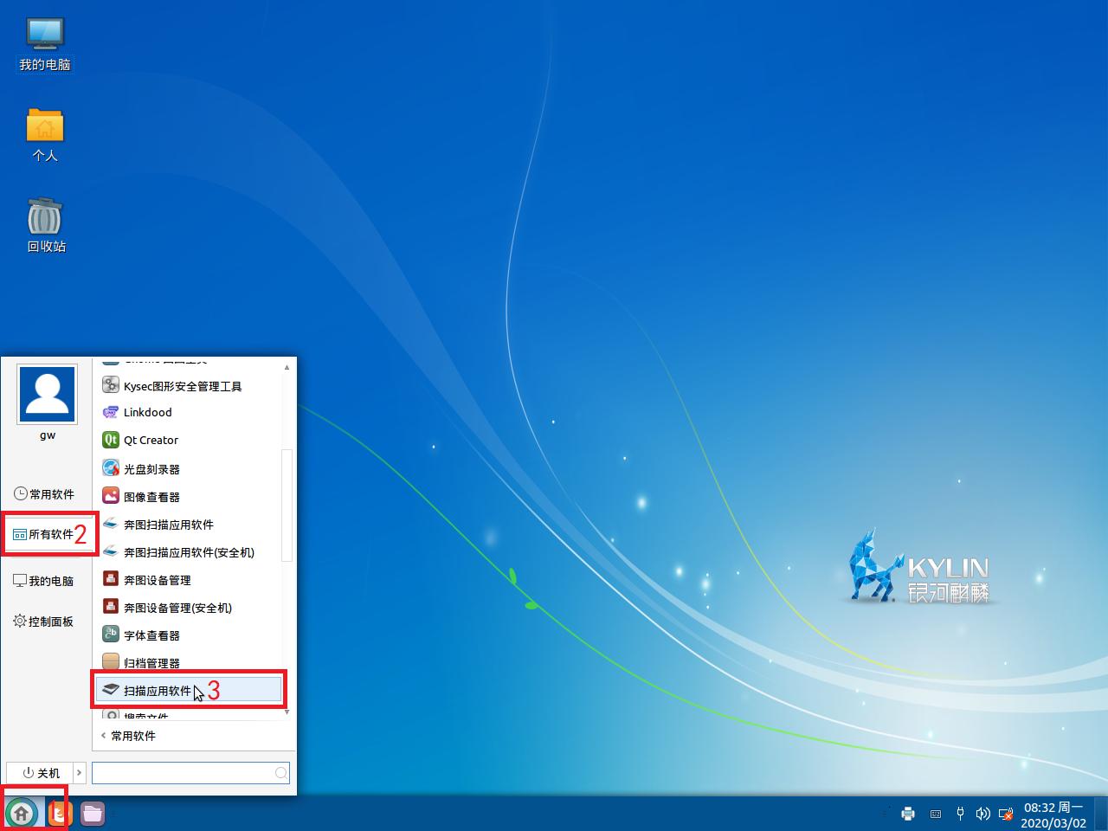
Task: Launch 奔图设备管理 device manager
Action: point(158,579)
